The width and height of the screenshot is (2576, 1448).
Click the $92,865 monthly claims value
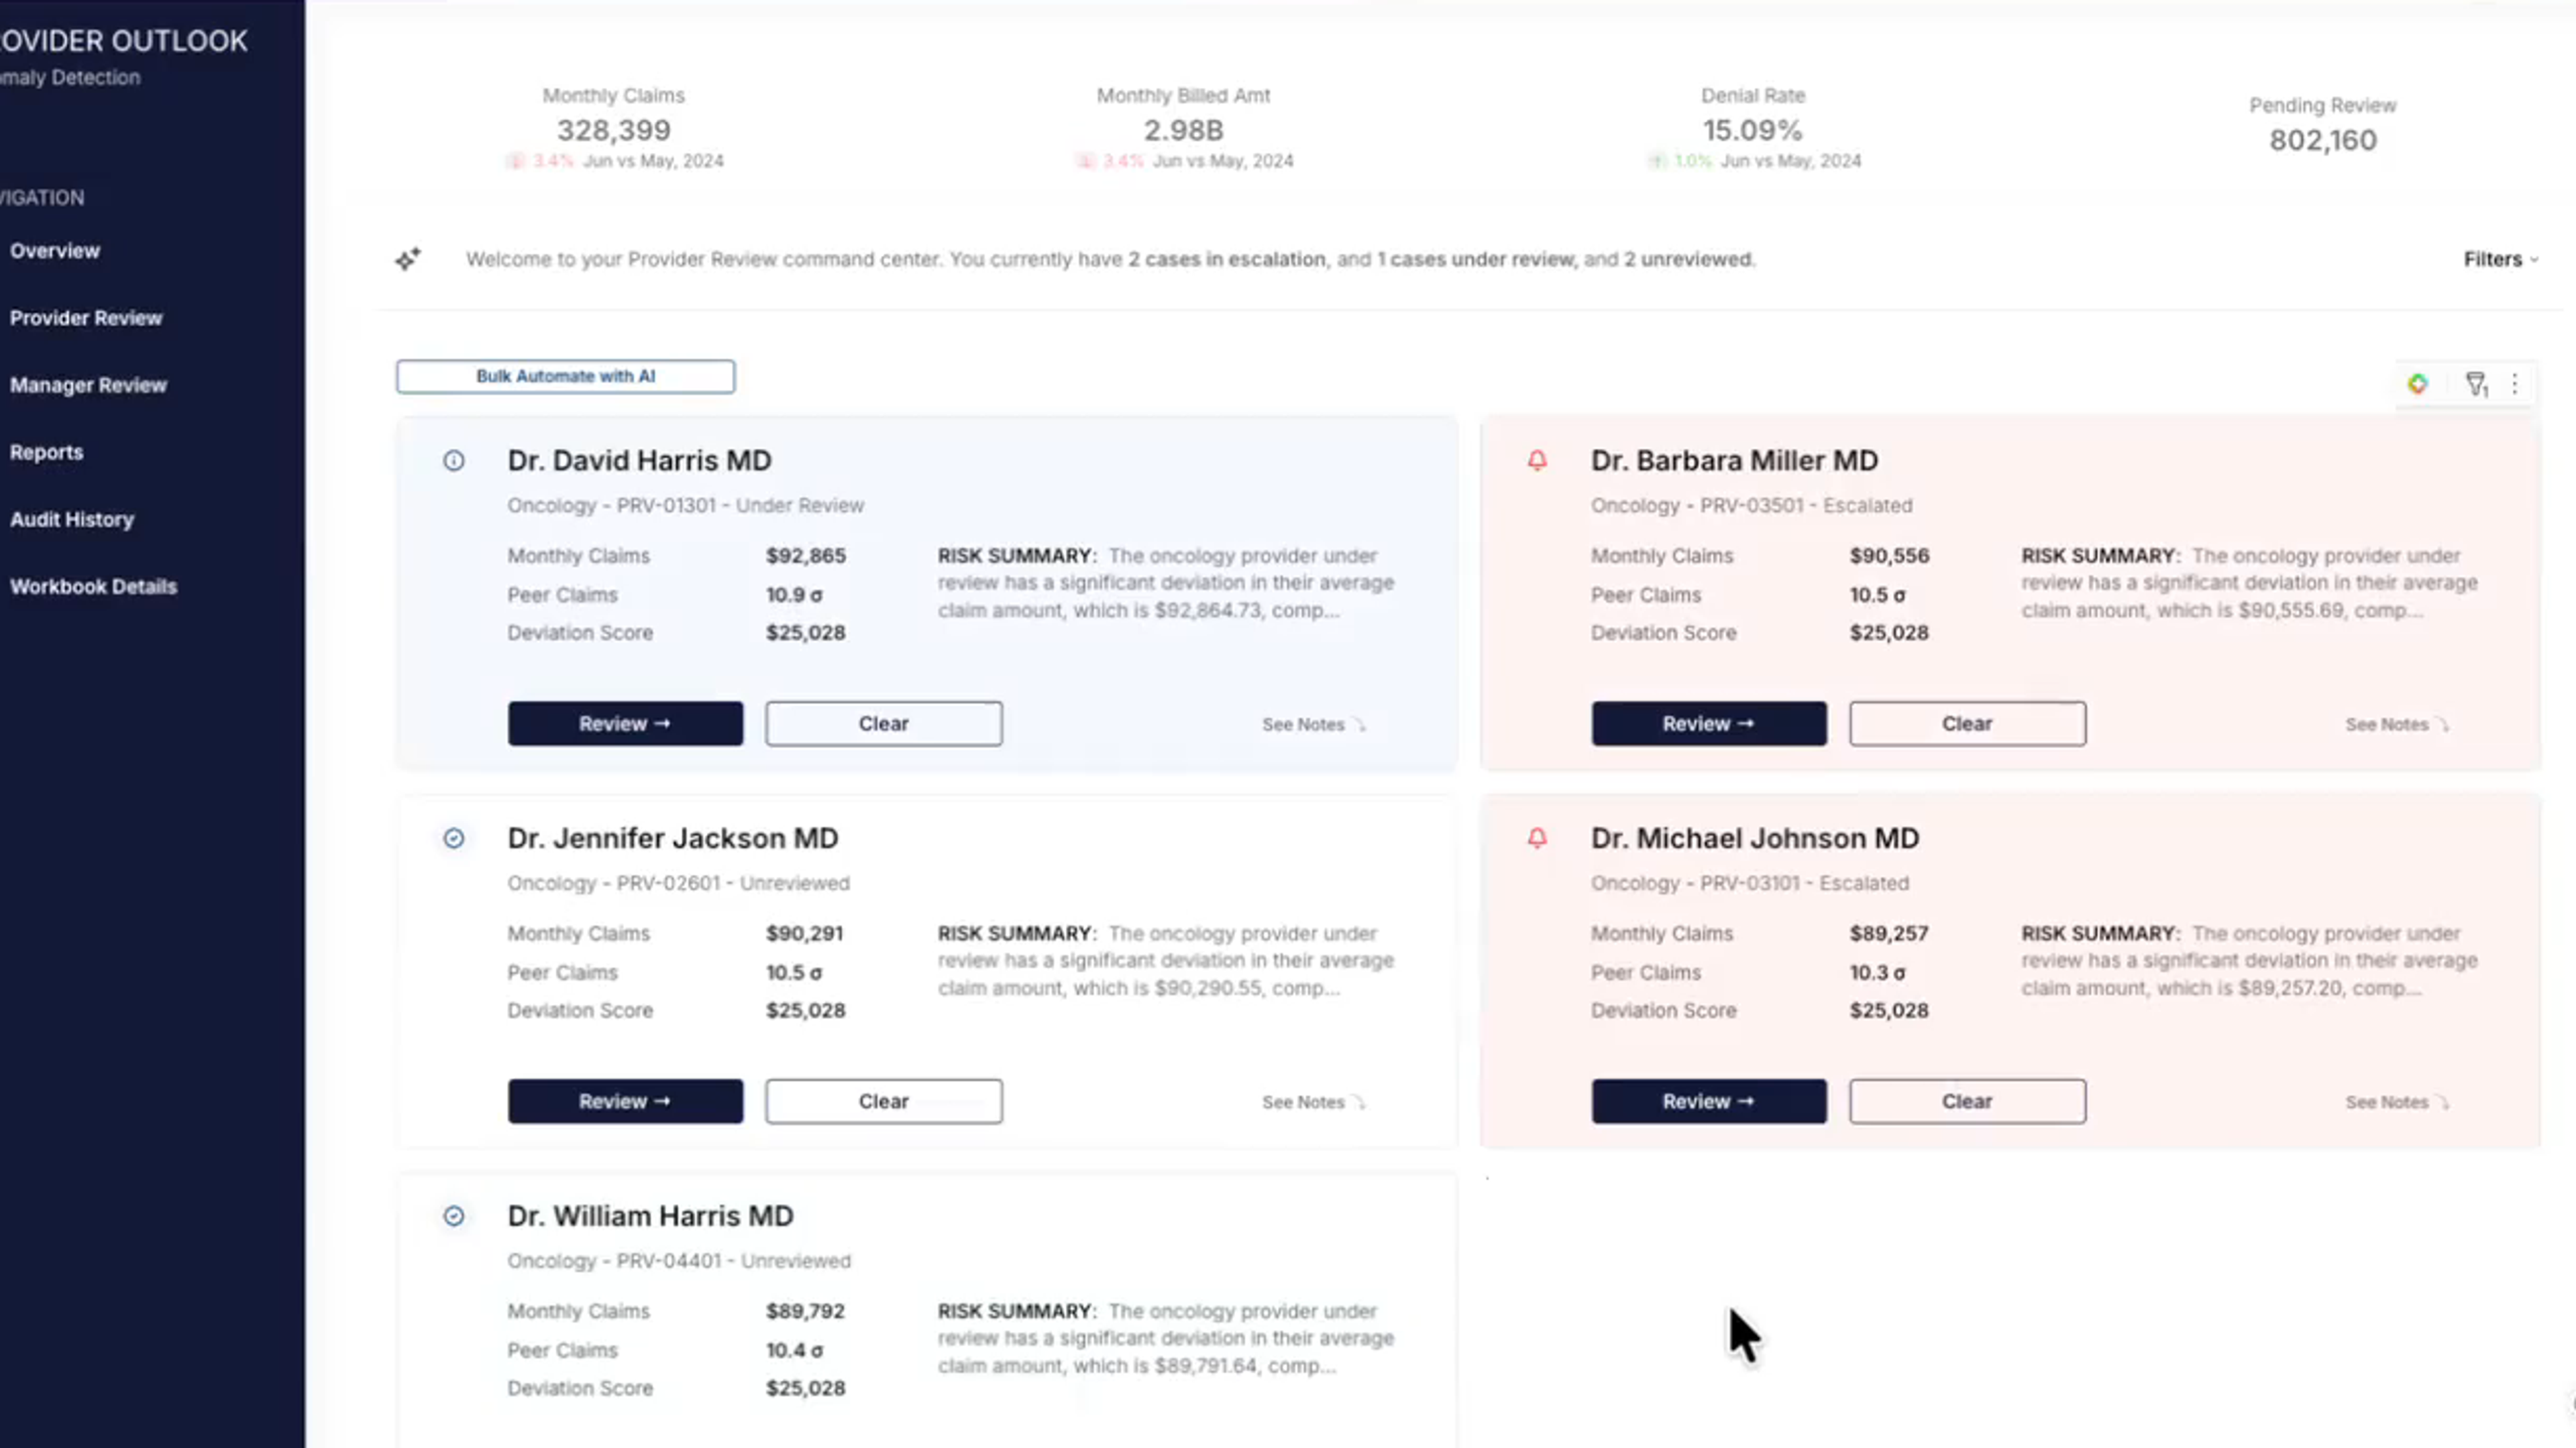[806, 556]
